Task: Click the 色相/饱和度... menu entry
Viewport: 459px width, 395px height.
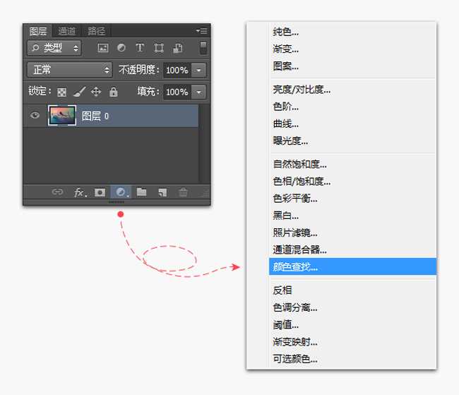Action: coord(302,182)
